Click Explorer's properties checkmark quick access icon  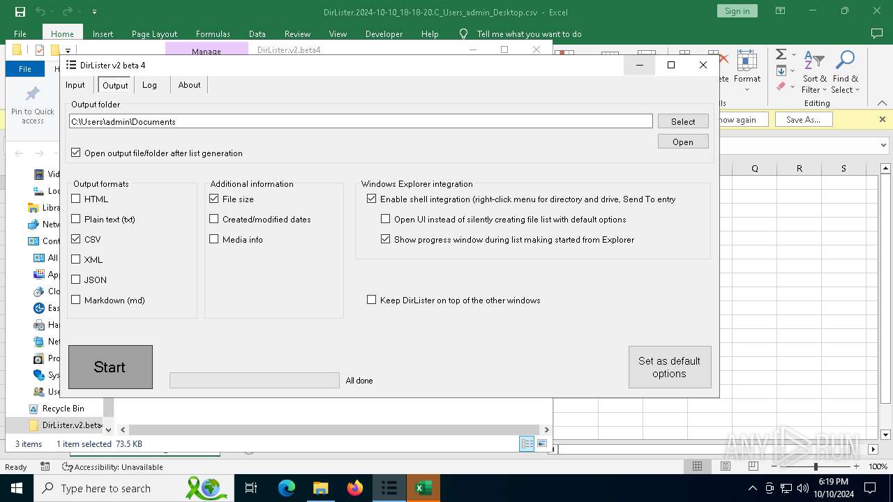[x=40, y=50]
